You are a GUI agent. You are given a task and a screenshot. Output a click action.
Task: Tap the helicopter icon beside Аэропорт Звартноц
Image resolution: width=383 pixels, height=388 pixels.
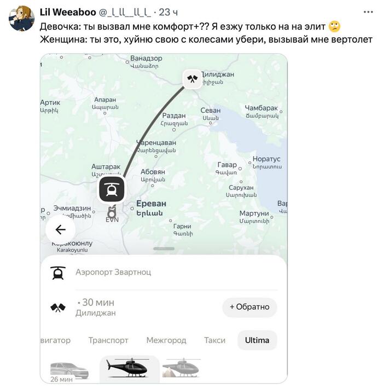point(57,272)
